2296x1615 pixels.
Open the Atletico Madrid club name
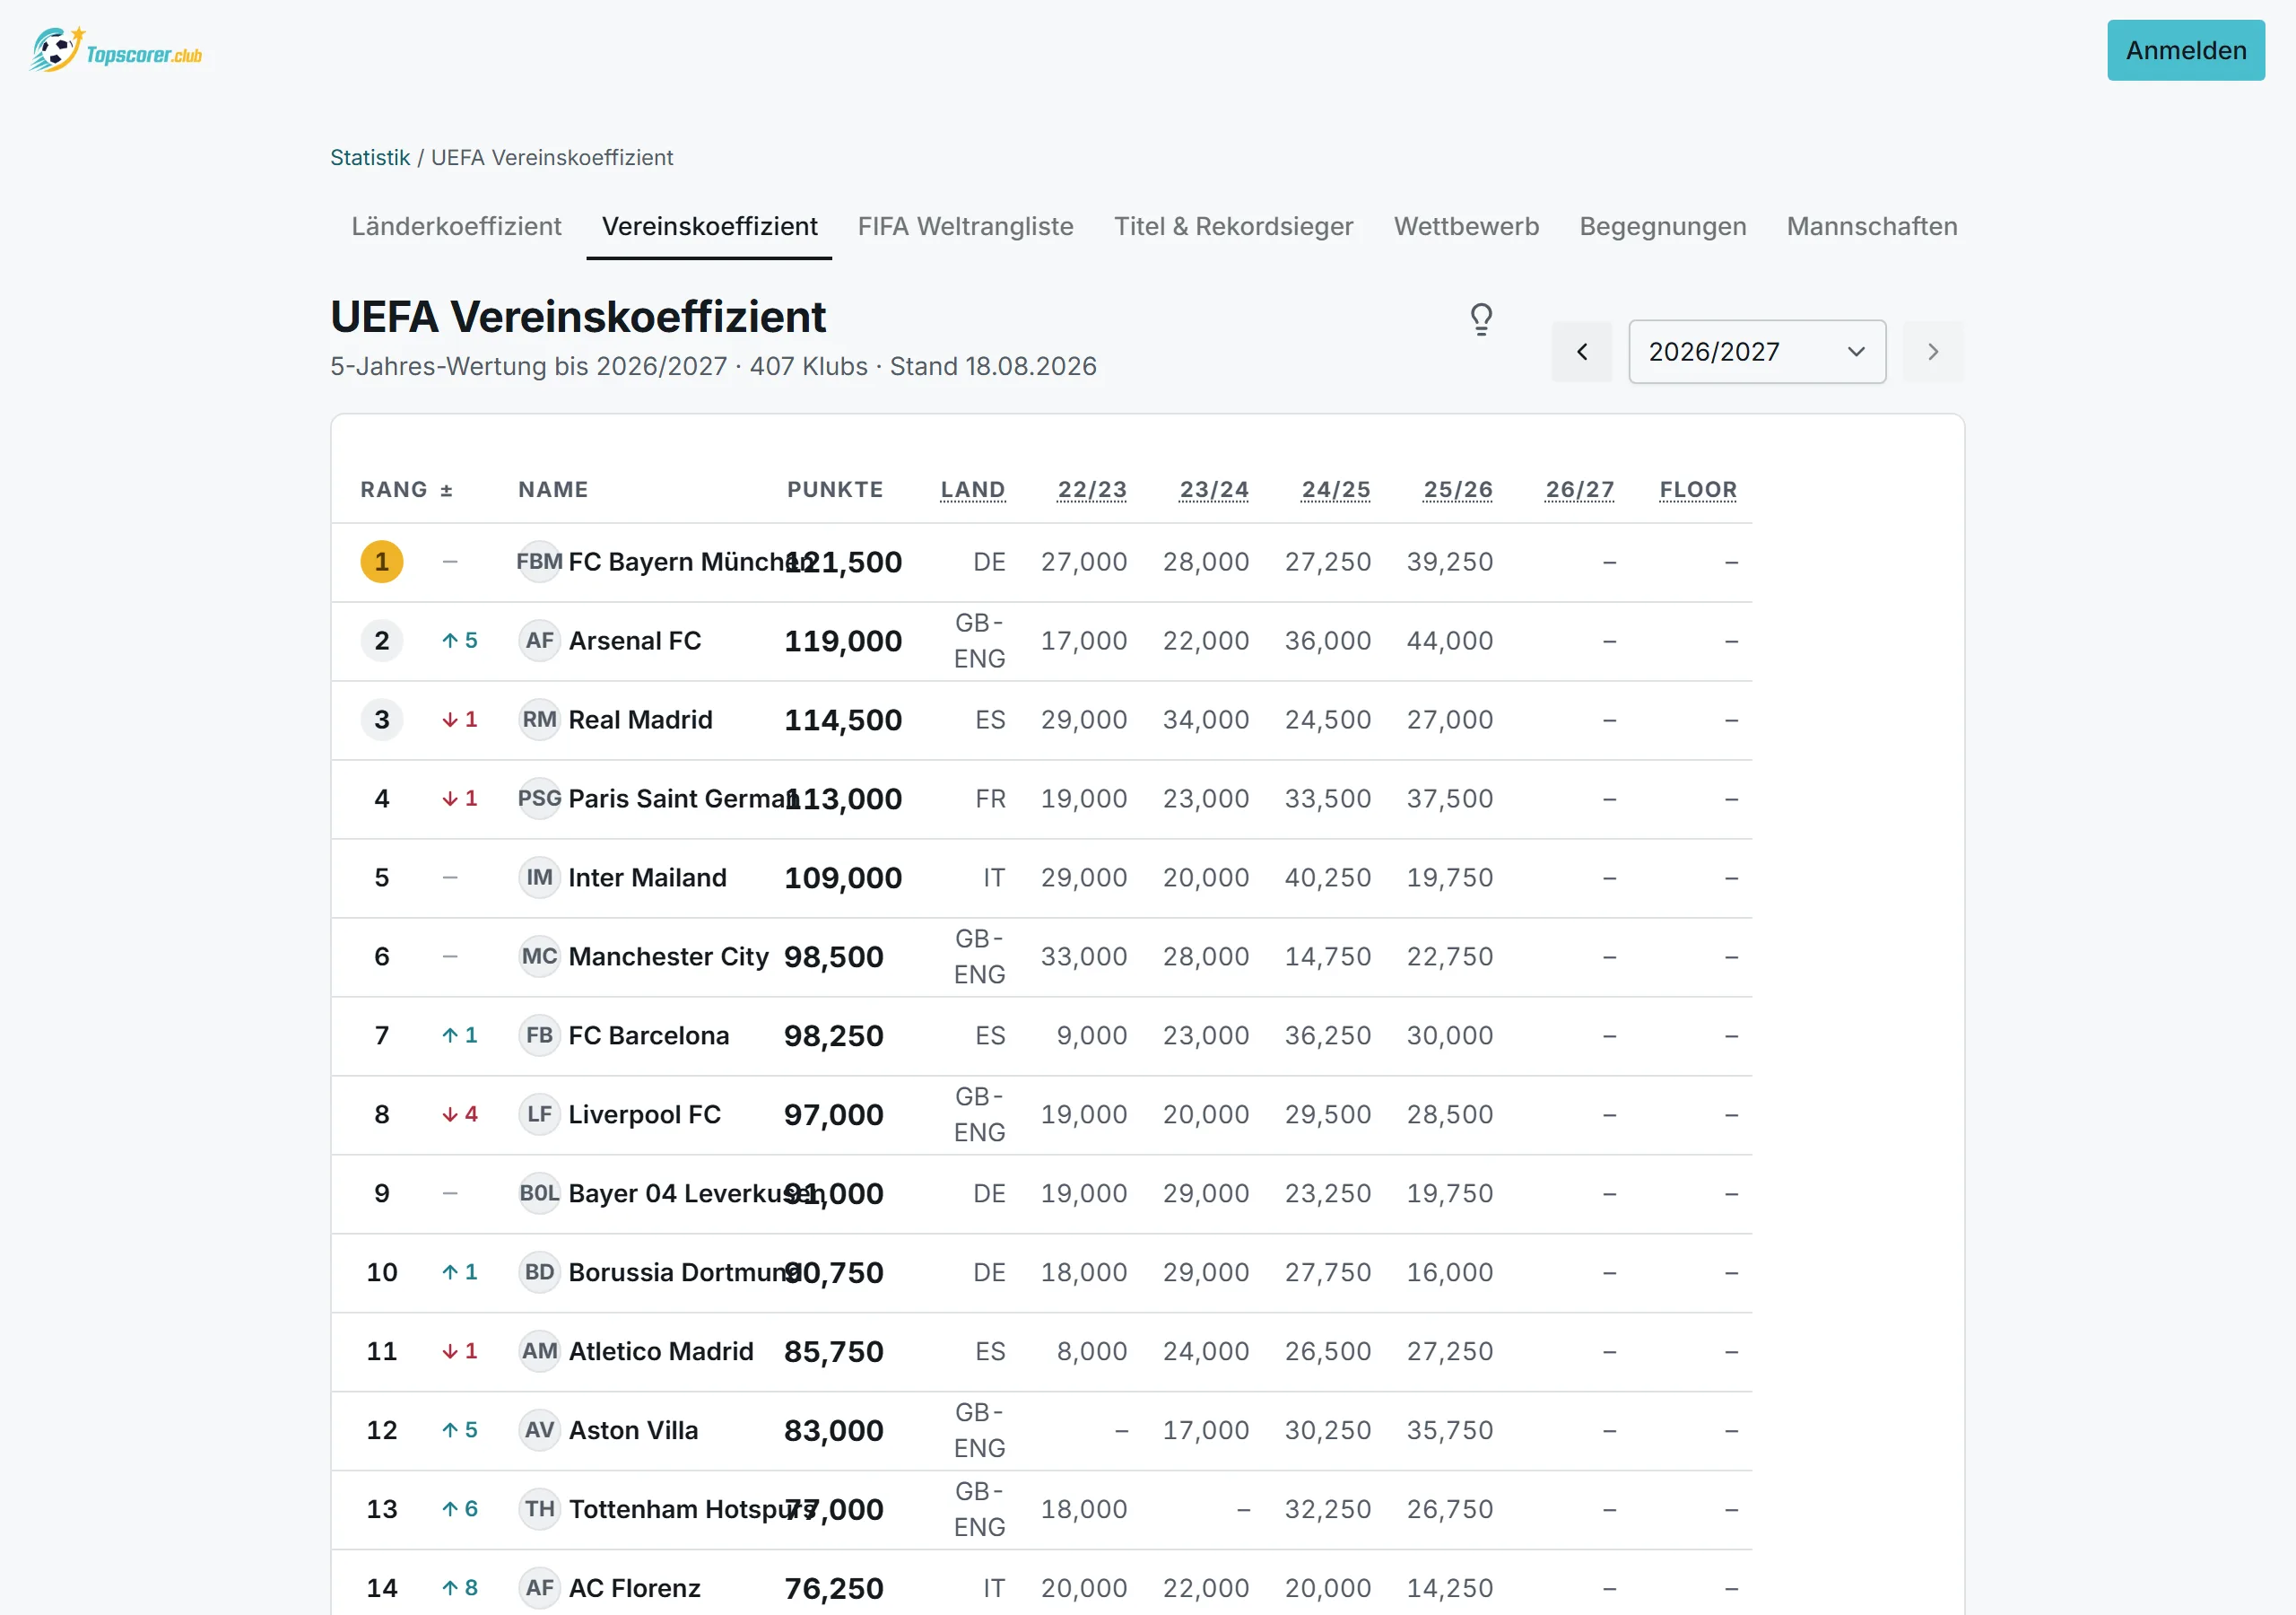(661, 1352)
